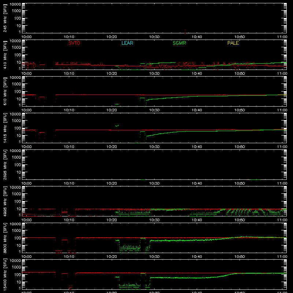Click the 1000 y-axis label of 410 MHz plot

point(16,48)
